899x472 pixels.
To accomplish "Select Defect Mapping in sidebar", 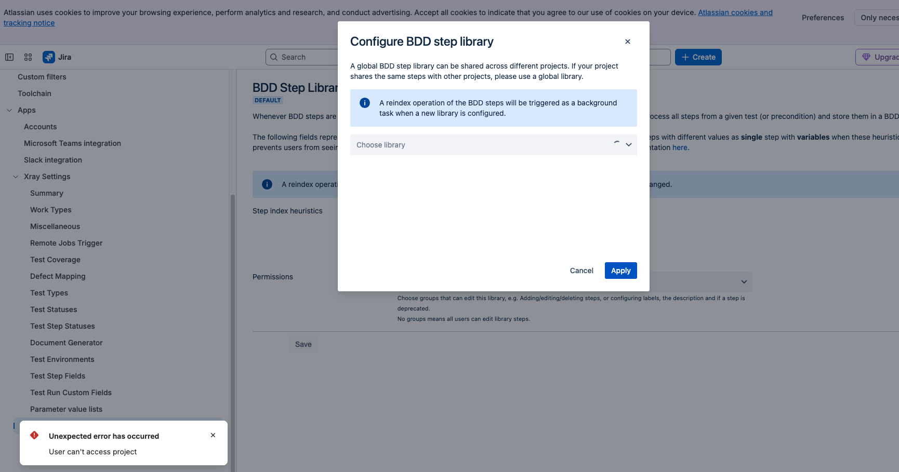I will click(x=58, y=276).
